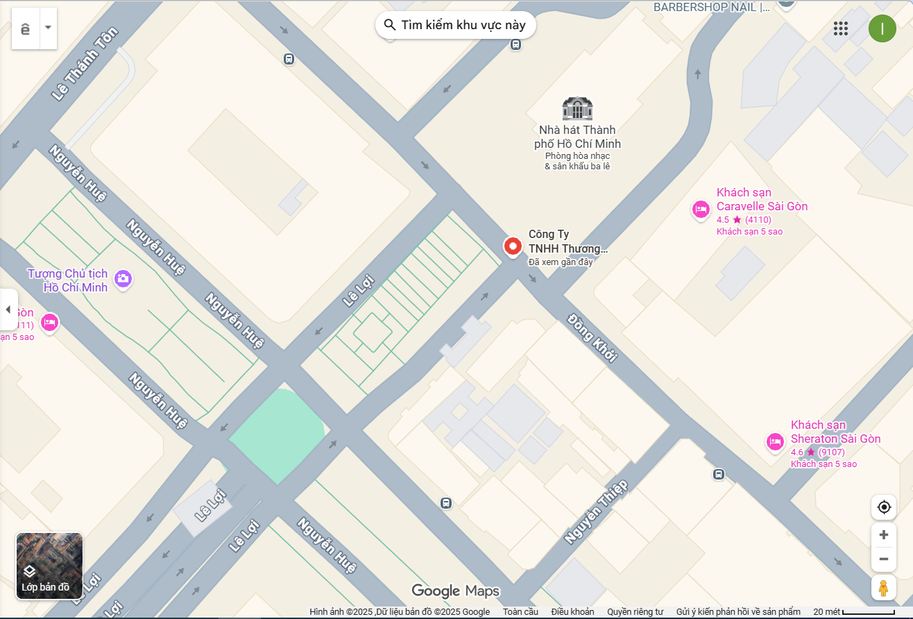Open Khách sạn Sheraton Sài Gòn hotel marker
This screenshot has height=619, width=913.
point(775,441)
